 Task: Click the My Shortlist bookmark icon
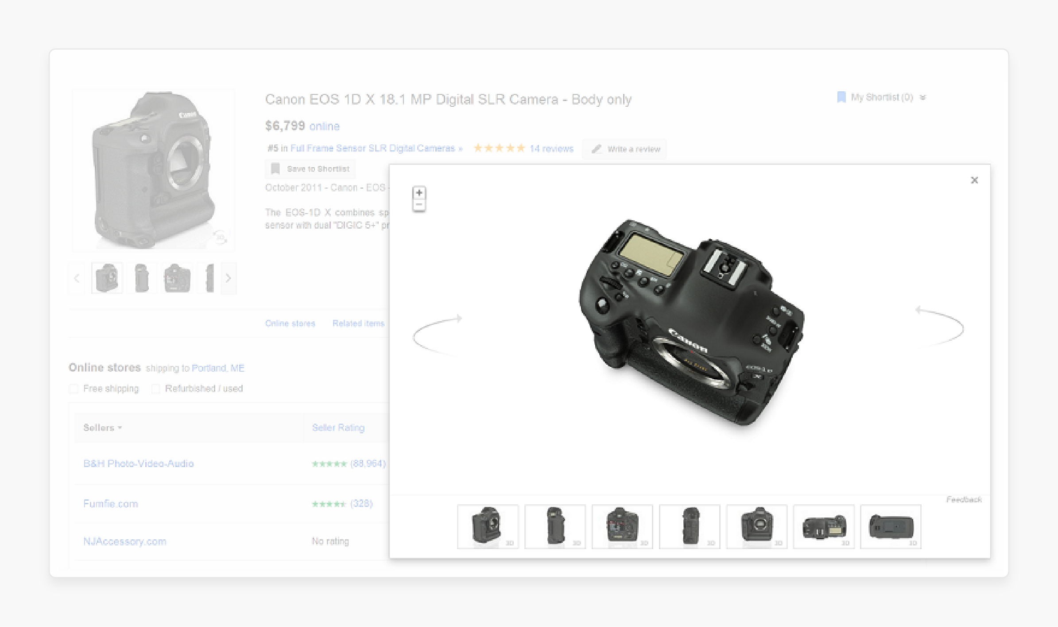coord(841,97)
